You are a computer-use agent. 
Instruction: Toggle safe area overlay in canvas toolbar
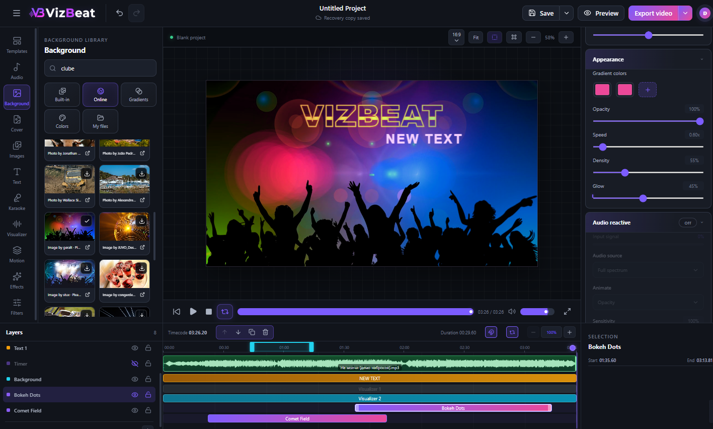coord(495,37)
